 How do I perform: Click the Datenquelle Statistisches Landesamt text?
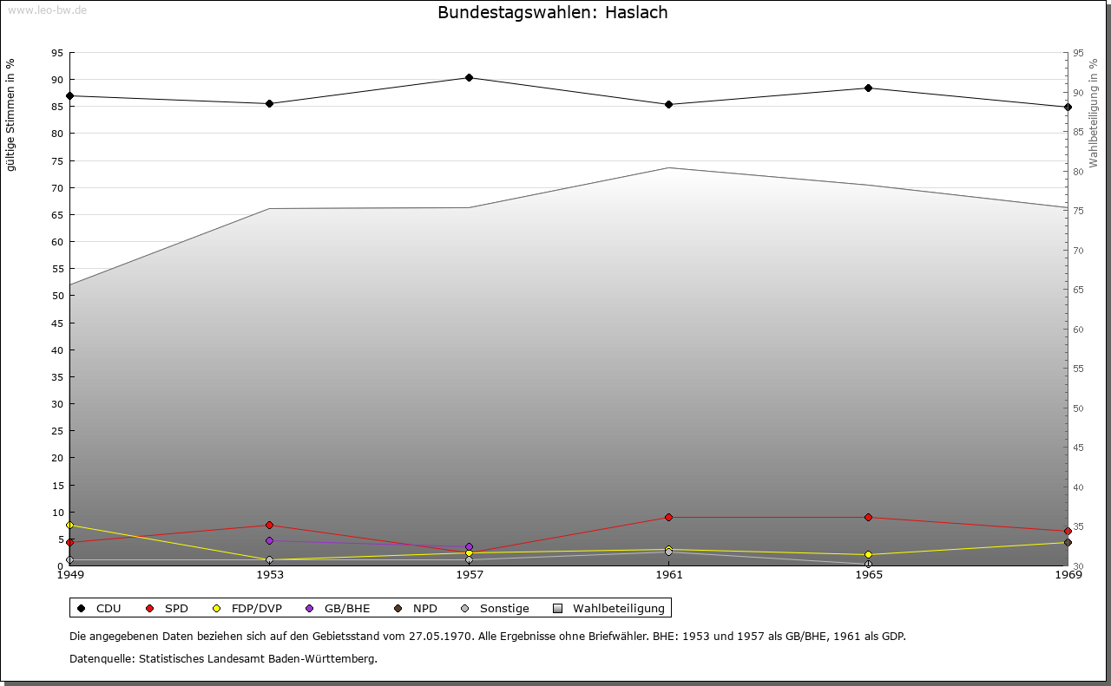(223, 658)
